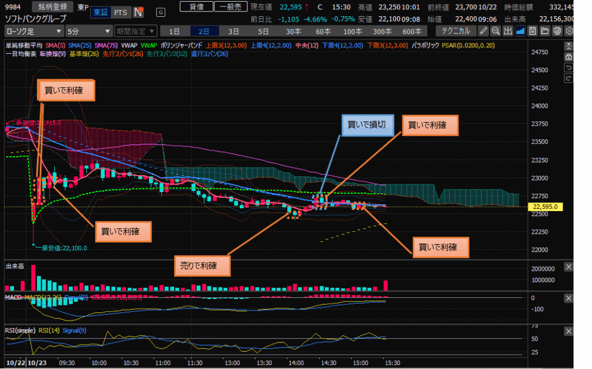Open the news N icon
The image size is (592, 369).
(138, 12)
